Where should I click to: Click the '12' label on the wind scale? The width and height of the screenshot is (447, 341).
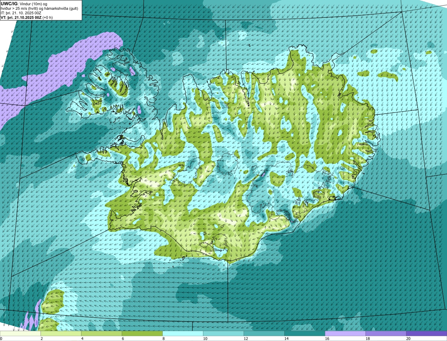point(246,339)
